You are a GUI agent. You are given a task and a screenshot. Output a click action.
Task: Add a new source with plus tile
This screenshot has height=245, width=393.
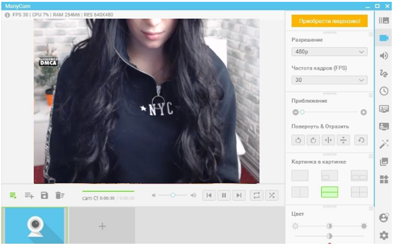[x=102, y=226]
